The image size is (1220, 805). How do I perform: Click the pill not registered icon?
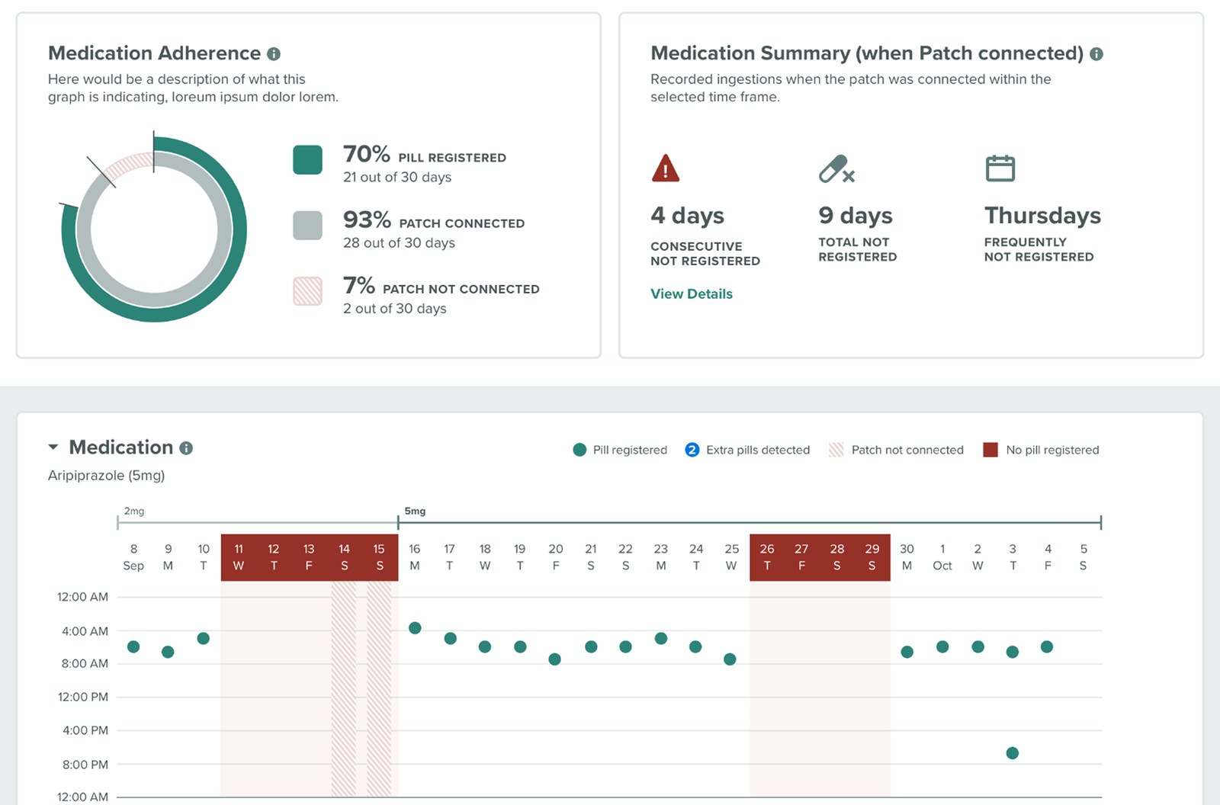tap(836, 168)
